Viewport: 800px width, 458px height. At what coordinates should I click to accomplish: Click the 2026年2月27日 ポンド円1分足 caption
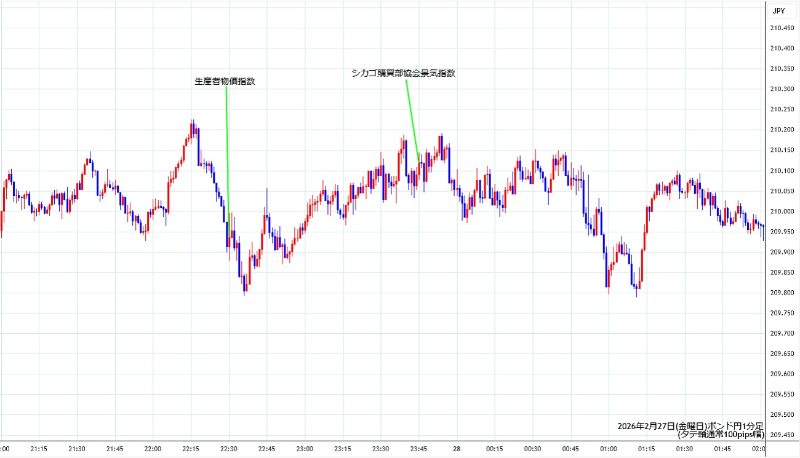[x=690, y=426]
